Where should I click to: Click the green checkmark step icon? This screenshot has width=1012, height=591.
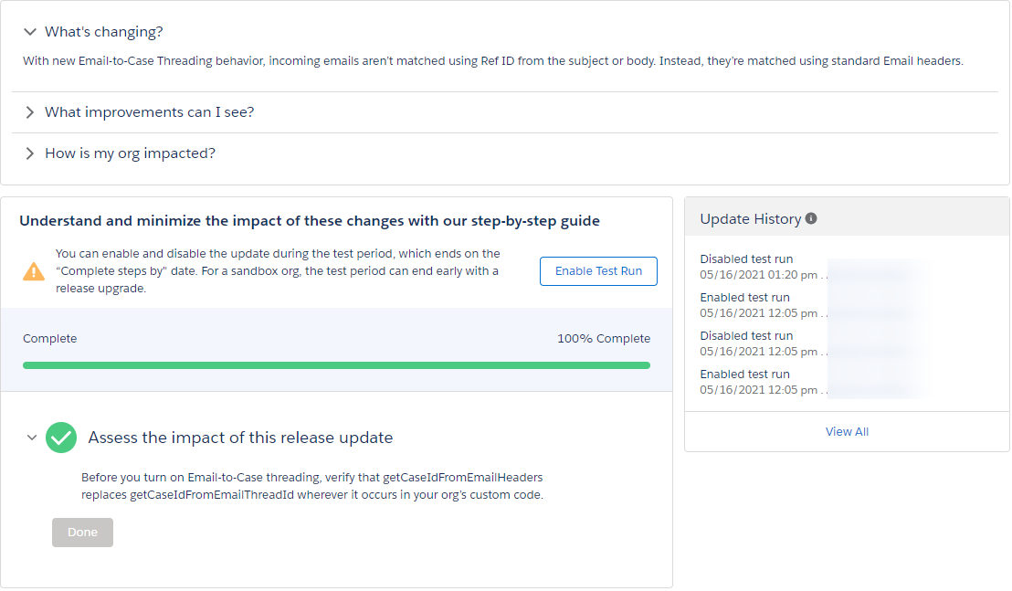[61, 438]
